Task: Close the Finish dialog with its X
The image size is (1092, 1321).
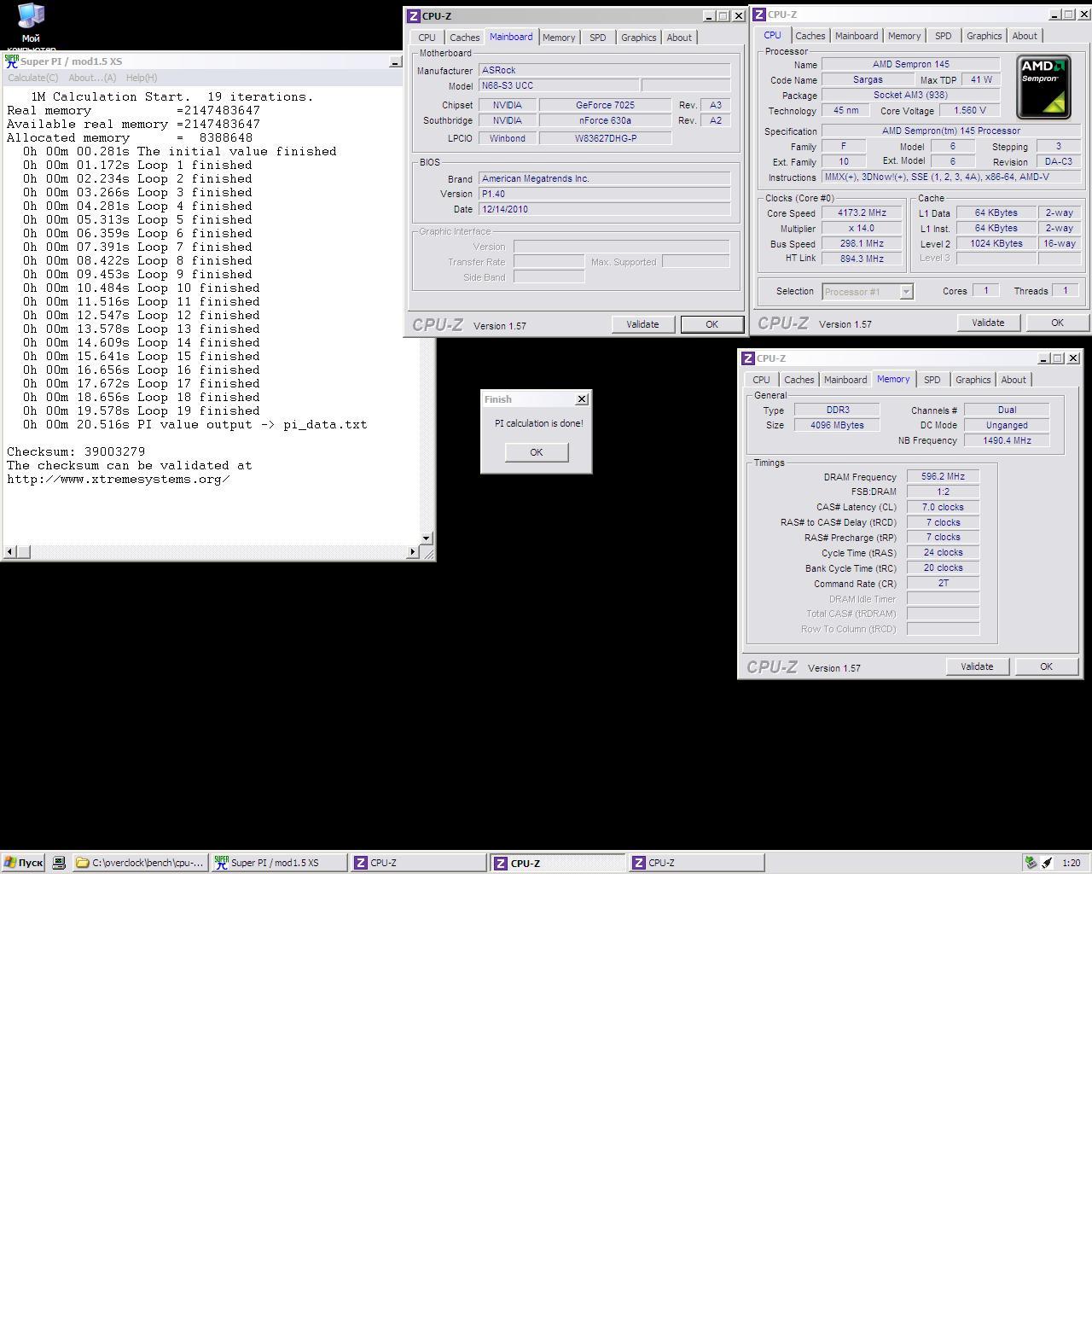Action: pyautogui.click(x=582, y=399)
